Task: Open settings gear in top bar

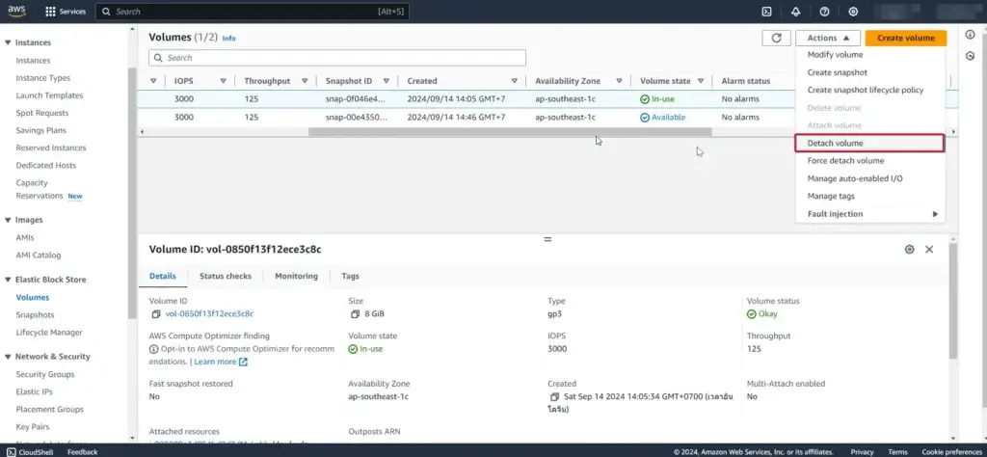Action: click(854, 12)
